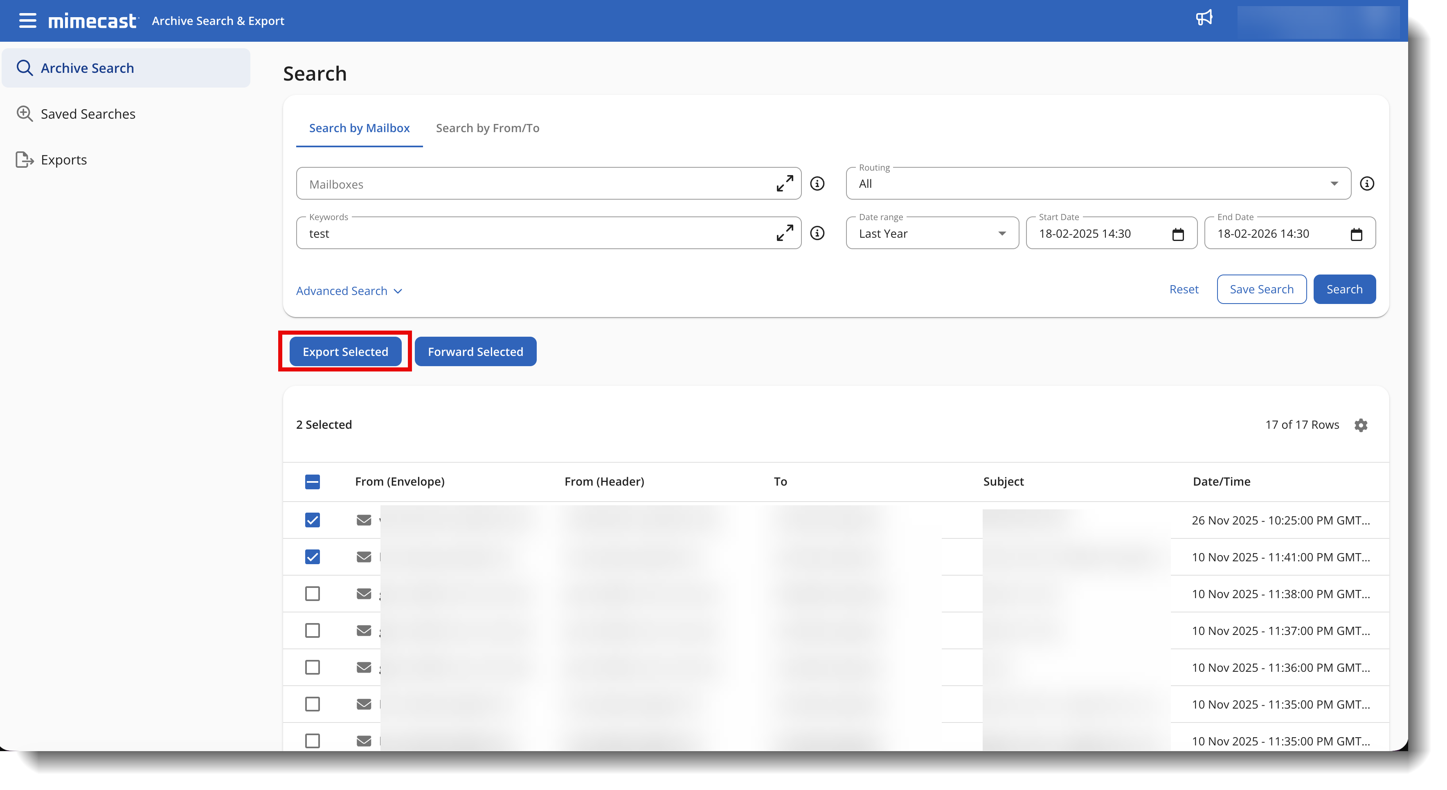Screen dimensions: 1447x790
Task: Open the hamburger navigation menu
Action: 27,21
